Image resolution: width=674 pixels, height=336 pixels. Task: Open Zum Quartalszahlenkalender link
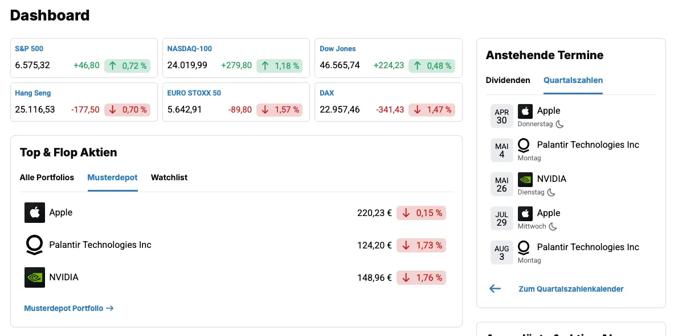[x=571, y=289]
